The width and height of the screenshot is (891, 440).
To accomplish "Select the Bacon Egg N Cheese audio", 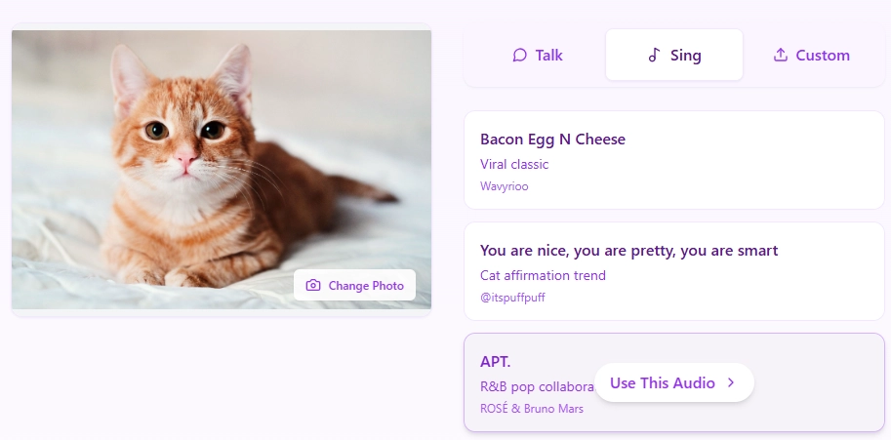I will (552, 140).
